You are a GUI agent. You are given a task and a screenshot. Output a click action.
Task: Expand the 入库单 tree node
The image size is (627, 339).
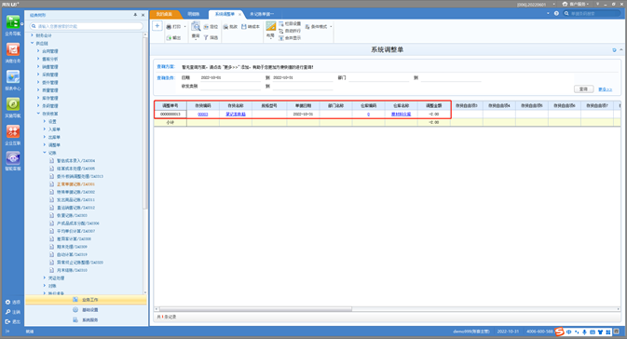pos(45,129)
